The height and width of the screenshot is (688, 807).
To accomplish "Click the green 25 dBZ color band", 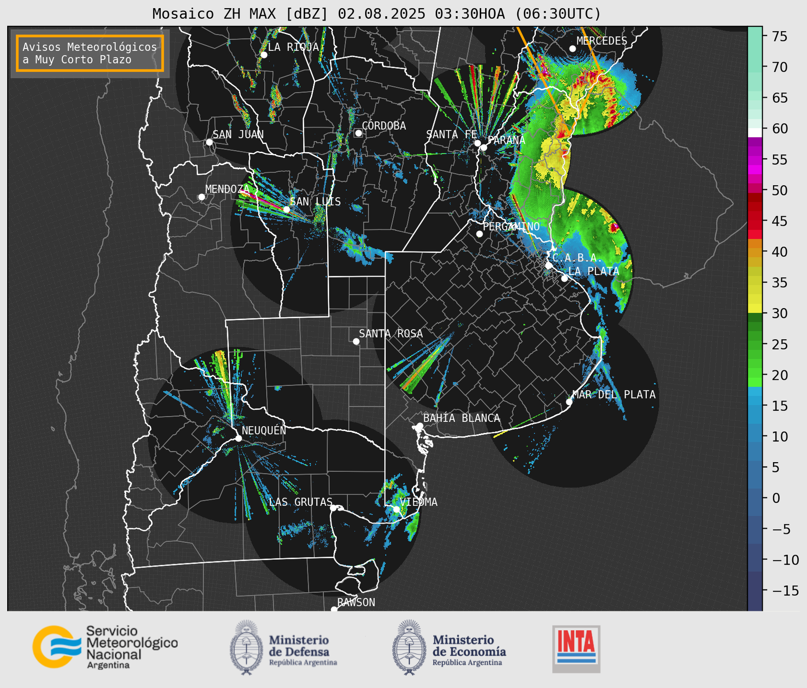I will (x=755, y=344).
